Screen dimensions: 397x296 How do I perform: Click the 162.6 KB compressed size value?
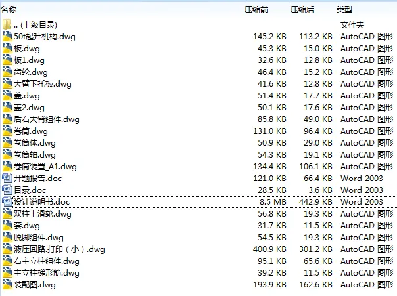click(315, 285)
